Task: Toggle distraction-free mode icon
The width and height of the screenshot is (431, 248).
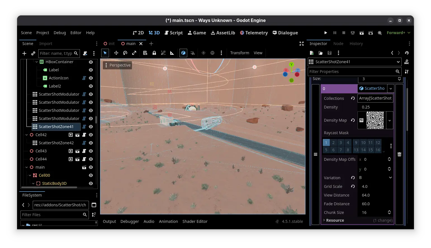Action: click(x=302, y=44)
